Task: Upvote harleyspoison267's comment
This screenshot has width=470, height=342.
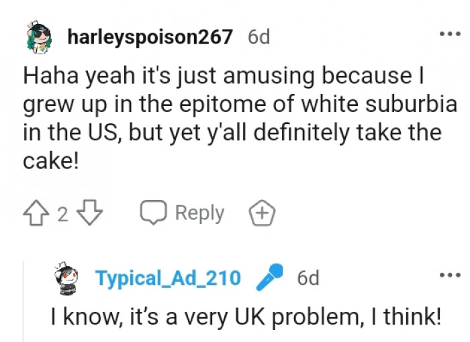Action: coord(35,214)
